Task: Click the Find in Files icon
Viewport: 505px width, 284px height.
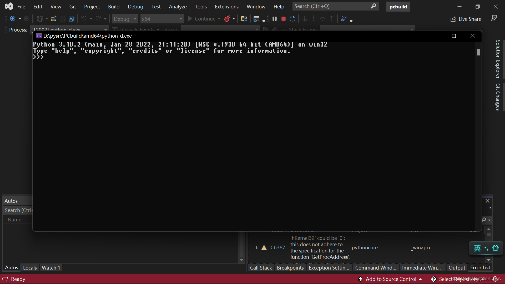Action: tap(244, 19)
